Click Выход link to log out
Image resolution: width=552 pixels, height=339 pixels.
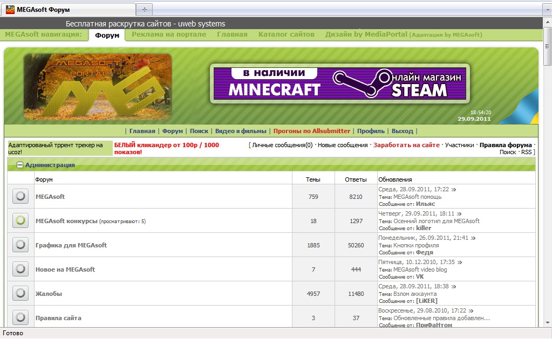click(x=403, y=131)
